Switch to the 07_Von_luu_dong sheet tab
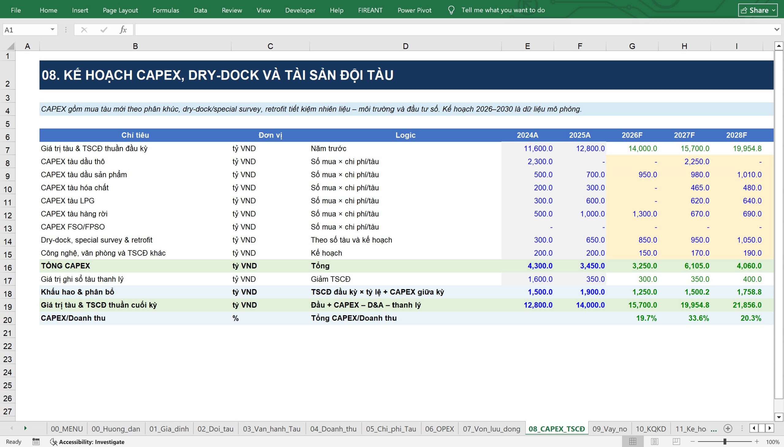The height and width of the screenshot is (447, 784). pos(491,429)
